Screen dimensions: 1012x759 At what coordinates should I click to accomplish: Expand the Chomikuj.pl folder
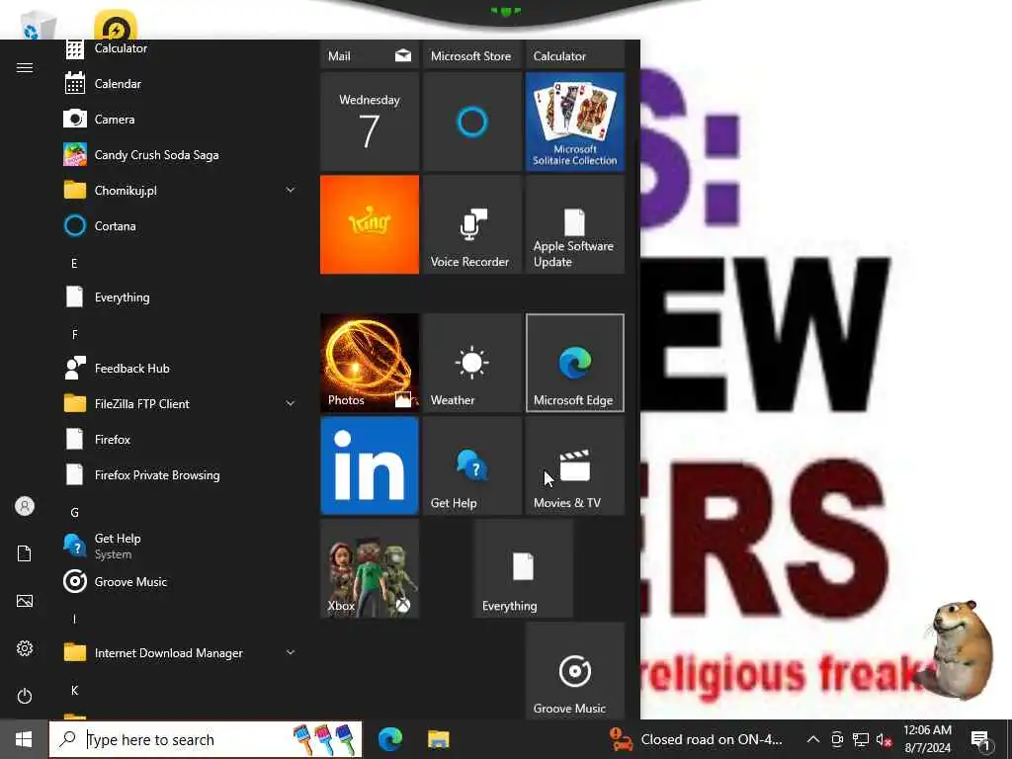(x=291, y=191)
